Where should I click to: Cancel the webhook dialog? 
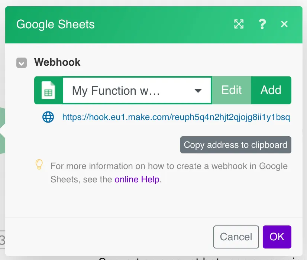[236, 237]
